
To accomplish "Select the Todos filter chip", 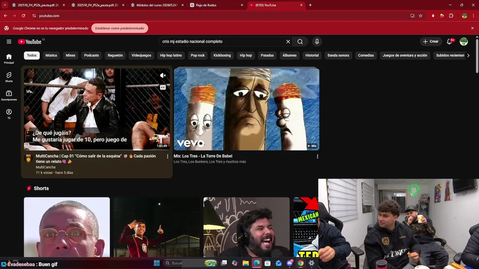I will click(32, 55).
